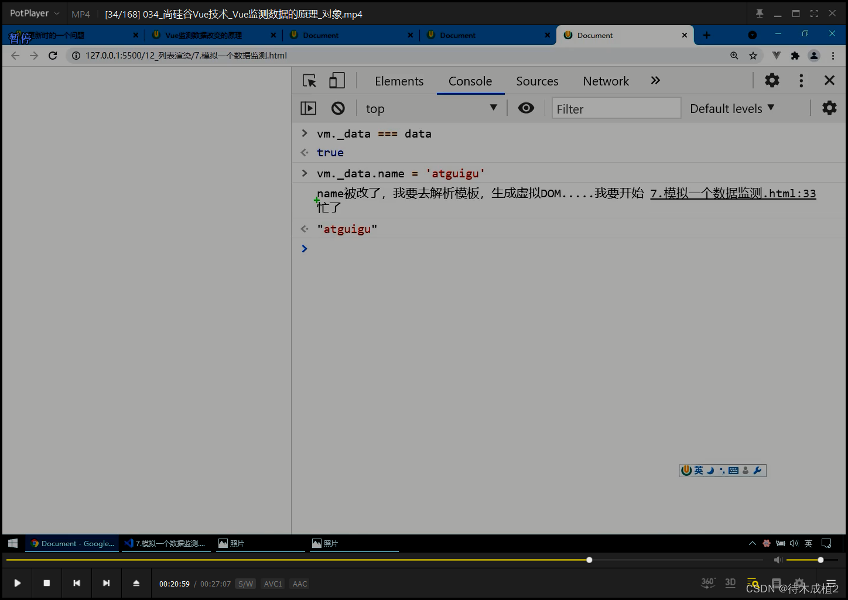Select the vm._data.name = 'atguigu' command
The height and width of the screenshot is (600, 848).
(401, 174)
